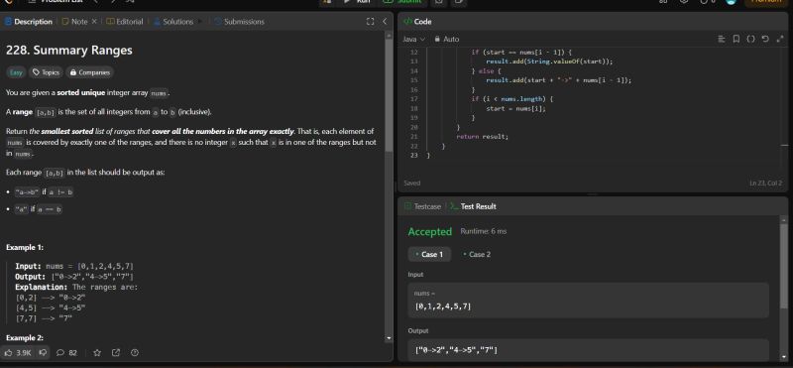Expand the code editor to fullscreen

pos(779,39)
